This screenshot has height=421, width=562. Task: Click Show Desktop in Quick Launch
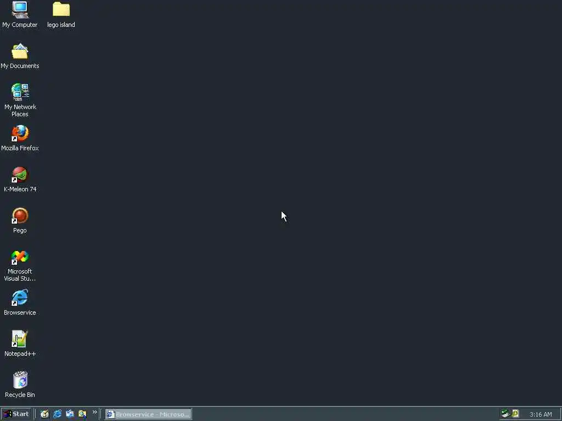(x=44, y=414)
